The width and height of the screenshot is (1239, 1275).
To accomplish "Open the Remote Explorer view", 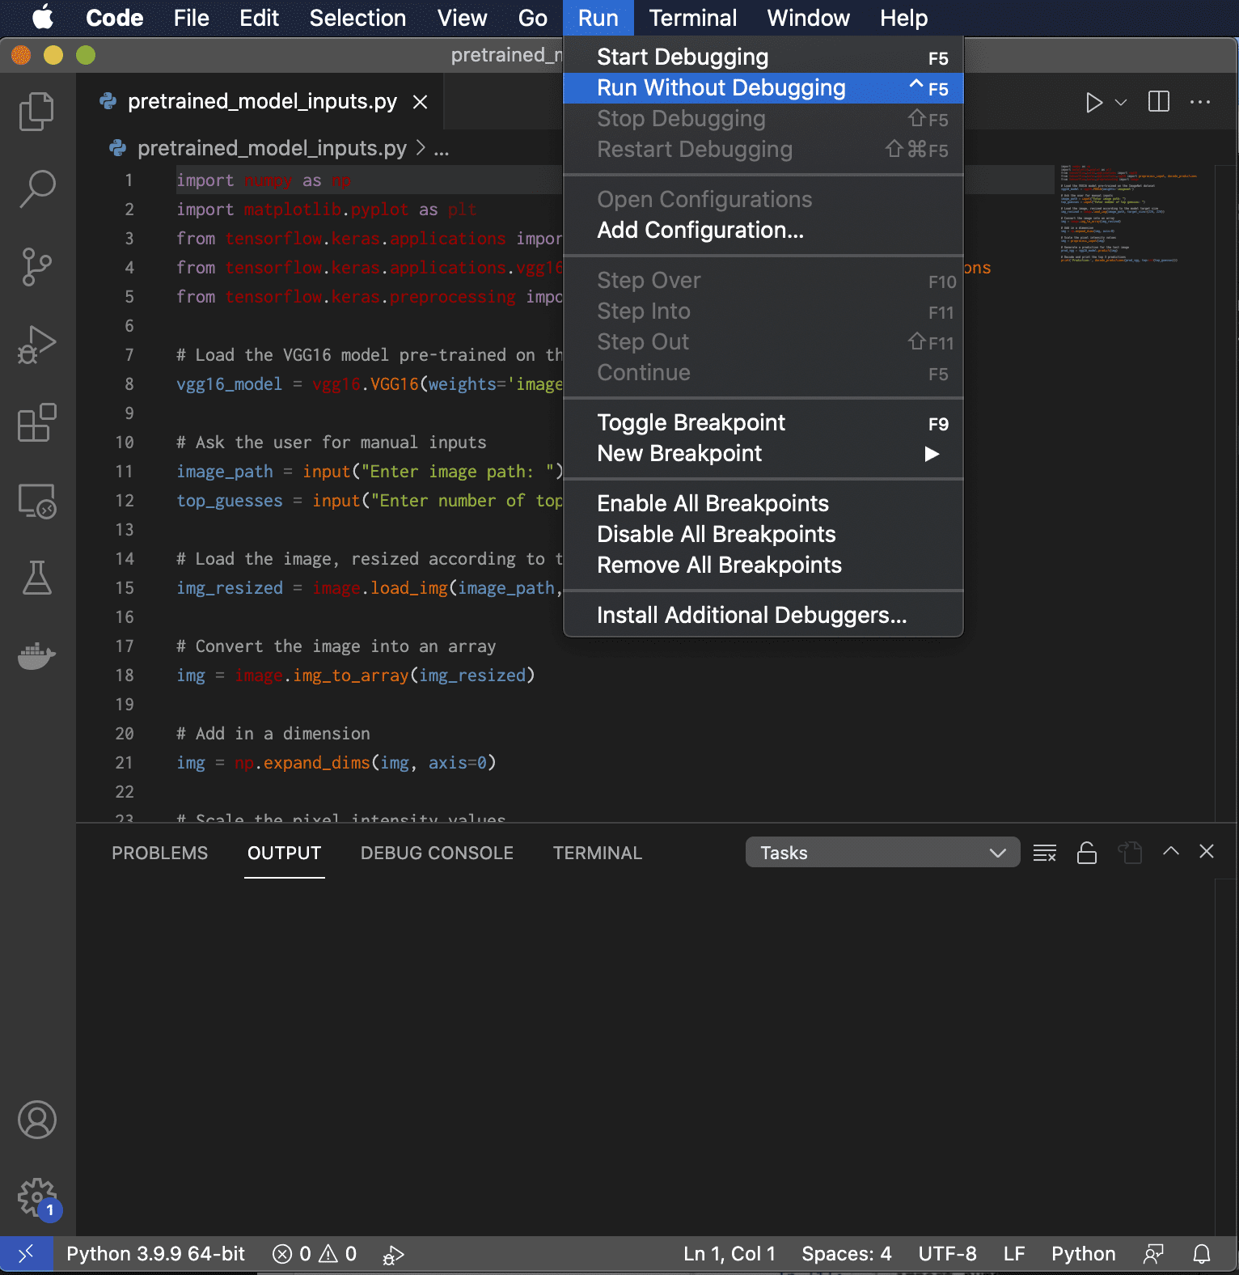I will (x=36, y=501).
